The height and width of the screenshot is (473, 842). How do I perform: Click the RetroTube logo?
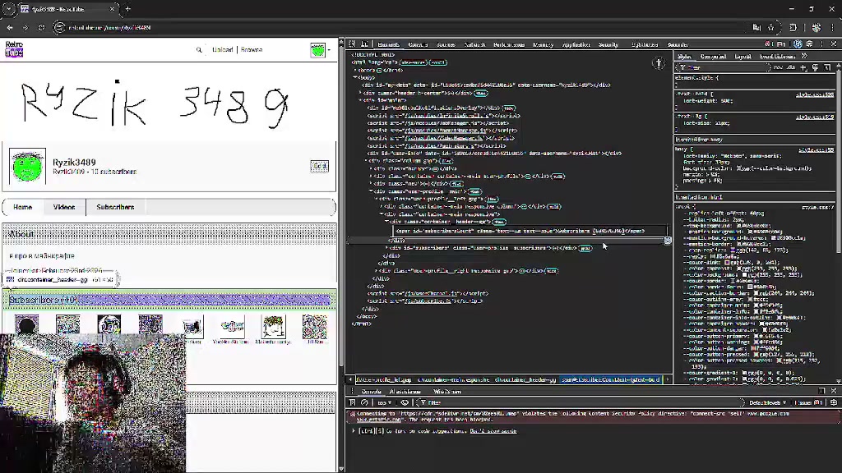point(14,49)
